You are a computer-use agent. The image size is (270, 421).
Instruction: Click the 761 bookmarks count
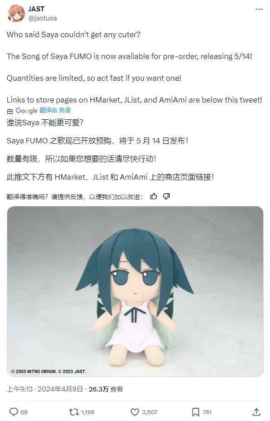(x=207, y=412)
